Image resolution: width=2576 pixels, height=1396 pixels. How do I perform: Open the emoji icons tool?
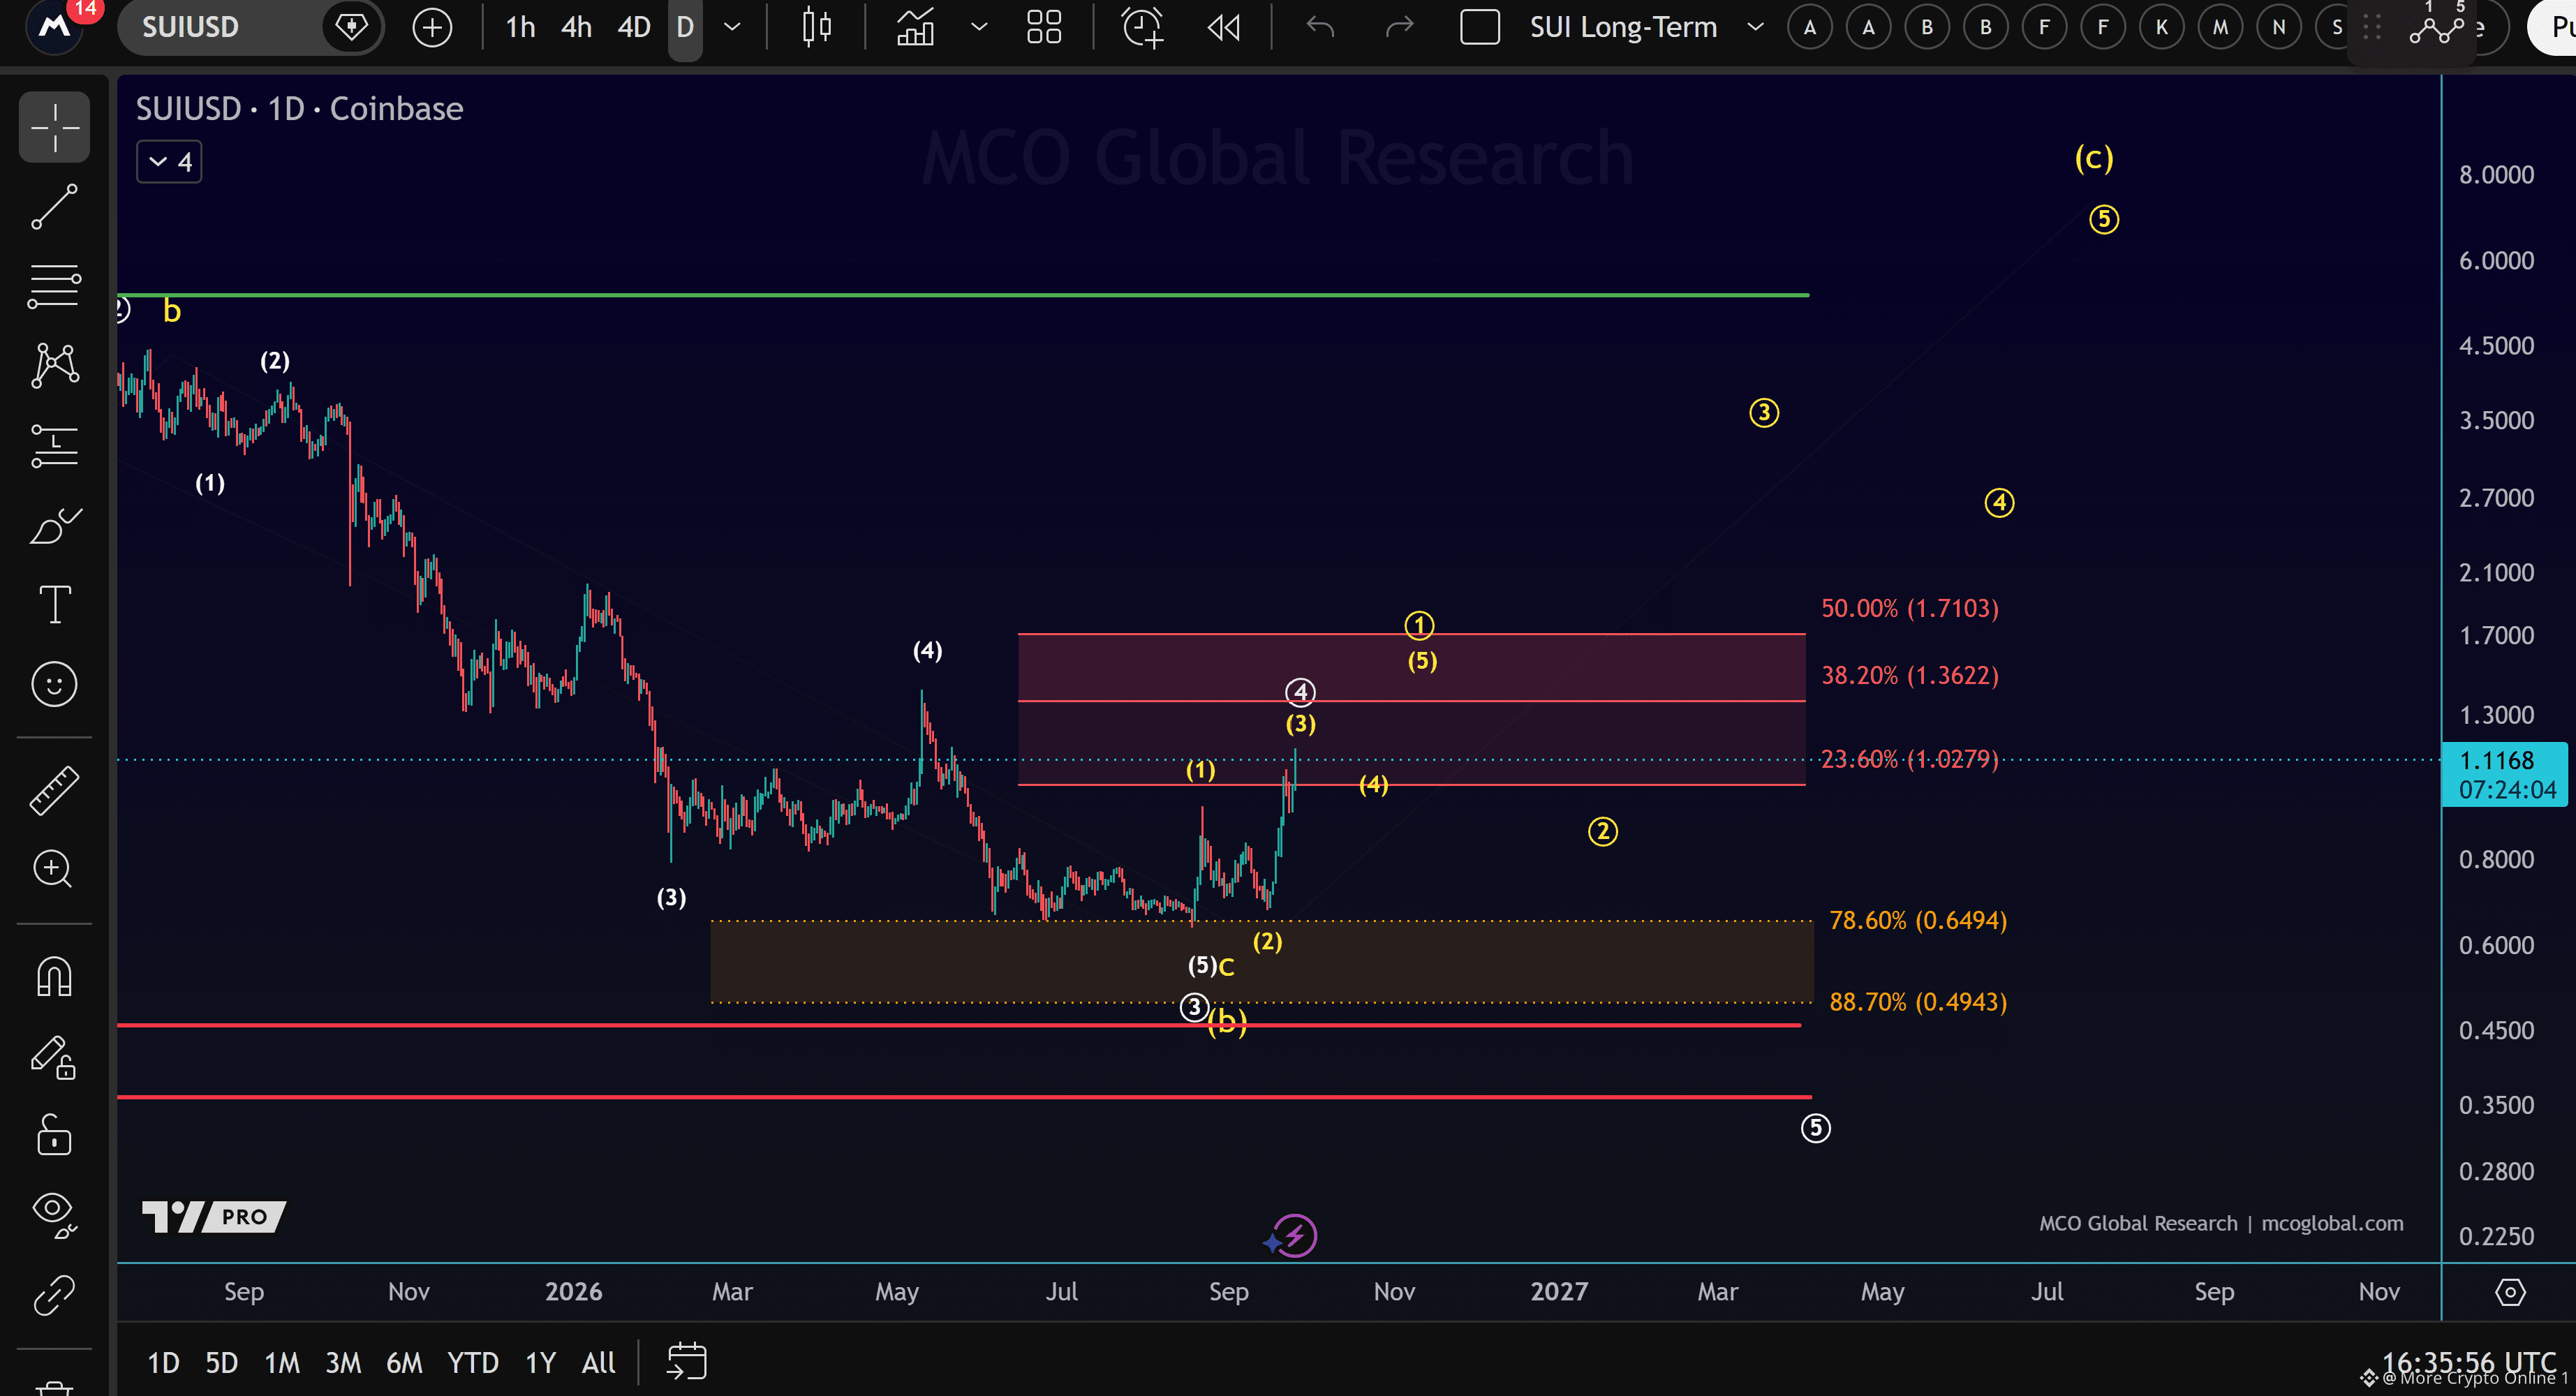tap(54, 684)
